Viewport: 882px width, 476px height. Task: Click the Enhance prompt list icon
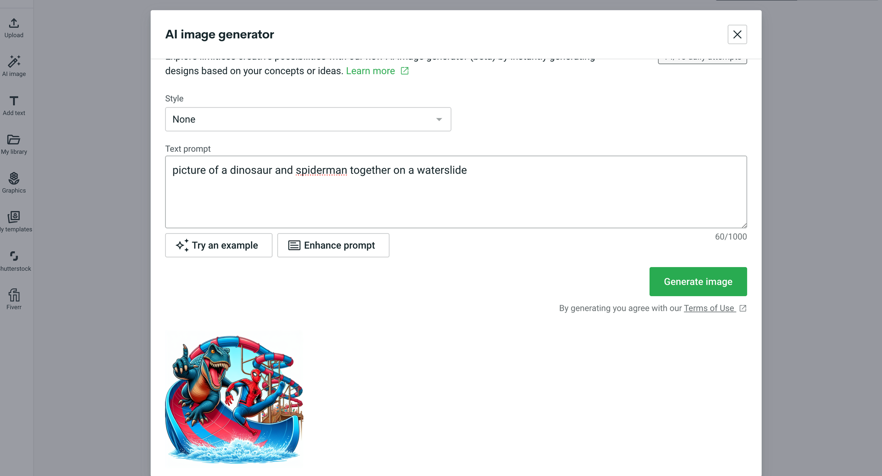pyautogui.click(x=294, y=245)
